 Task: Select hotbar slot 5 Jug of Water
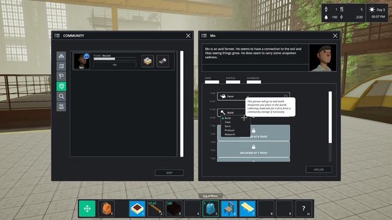coord(211,208)
